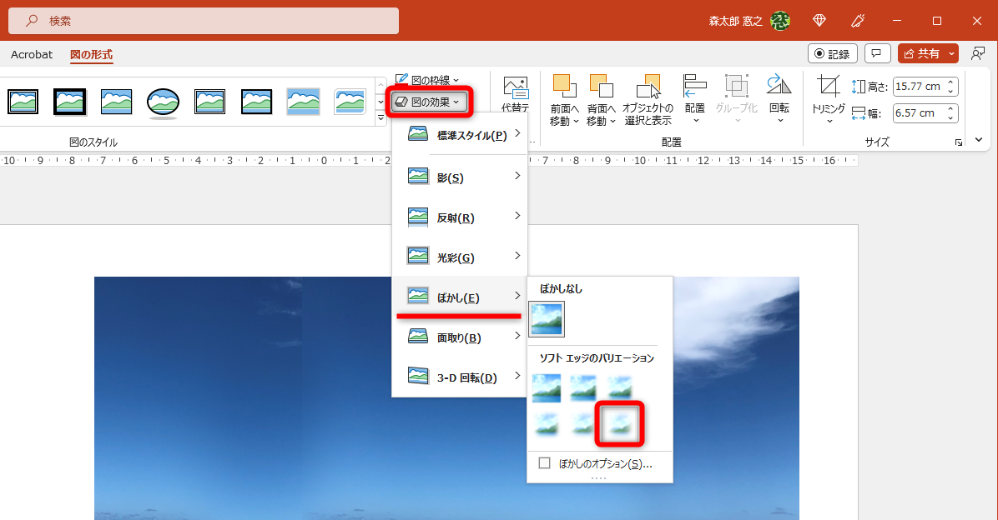998x520 pixels.
Task: Click the people/presence icon at the ribbon's right
Action: 978,53
